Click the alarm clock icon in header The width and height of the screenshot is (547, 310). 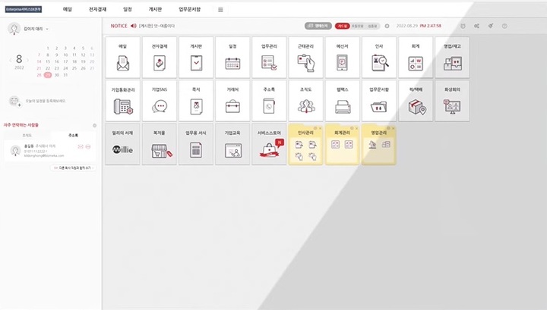point(463,26)
